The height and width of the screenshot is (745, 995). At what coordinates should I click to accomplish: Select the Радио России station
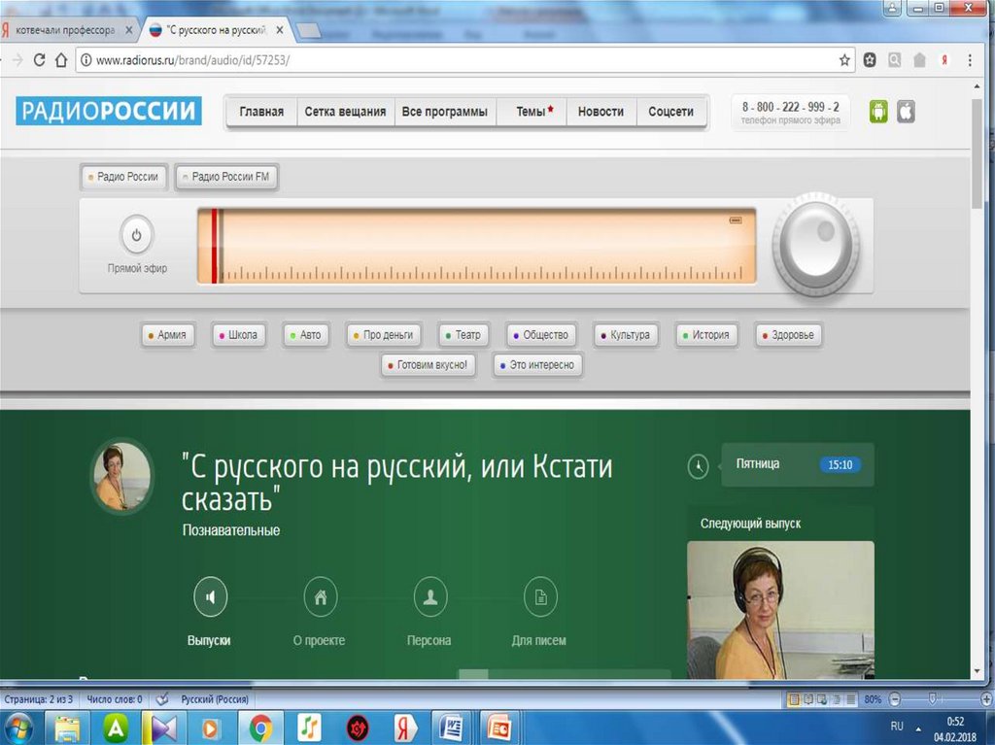click(x=123, y=177)
